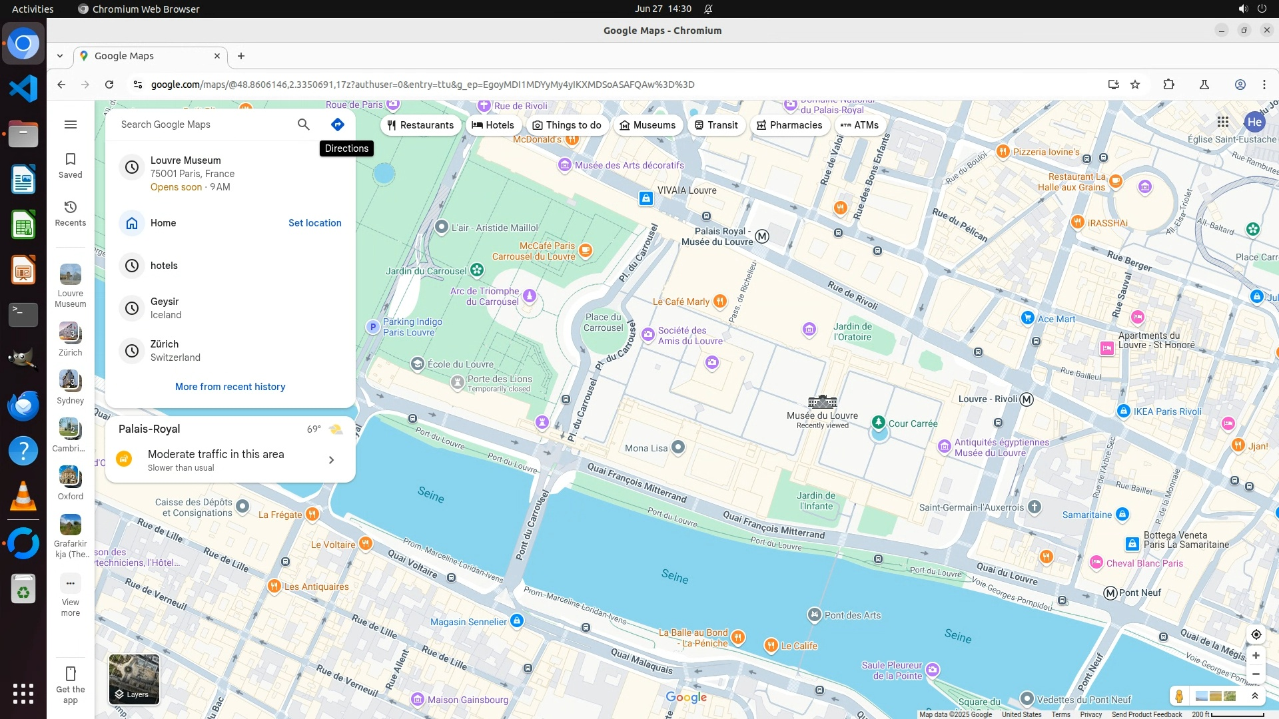Click the Set location link
The height and width of the screenshot is (719, 1279).
coord(314,223)
